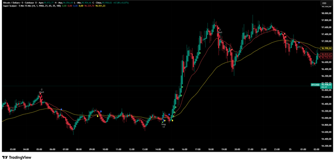
Task: Open the USD currency selector
Action: [327, 3]
